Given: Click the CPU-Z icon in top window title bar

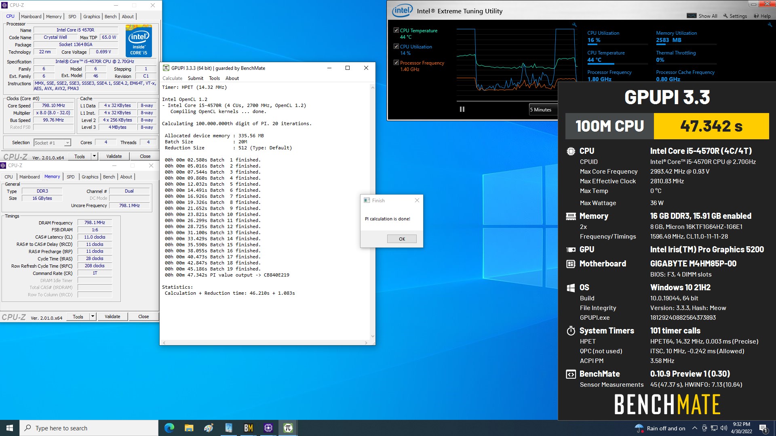Looking at the screenshot, I should 5,5.
